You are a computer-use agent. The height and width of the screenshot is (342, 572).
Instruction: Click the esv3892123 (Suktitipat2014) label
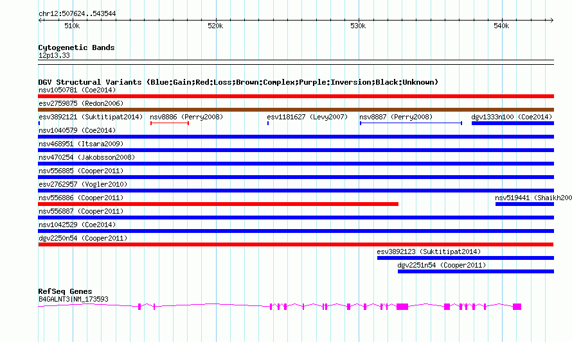pos(429,252)
